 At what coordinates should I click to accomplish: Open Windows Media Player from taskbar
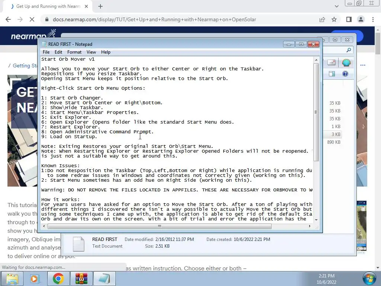(35, 279)
